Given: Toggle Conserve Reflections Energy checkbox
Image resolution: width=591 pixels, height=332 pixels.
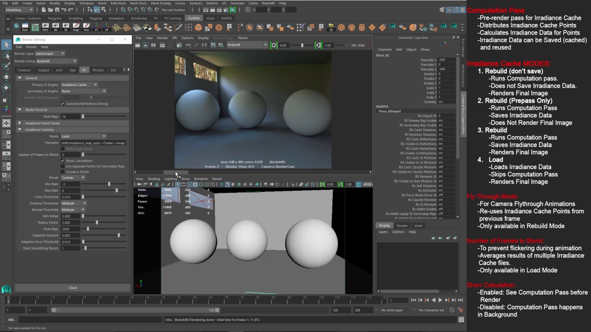Looking at the screenshot, I should pos(63,104).
